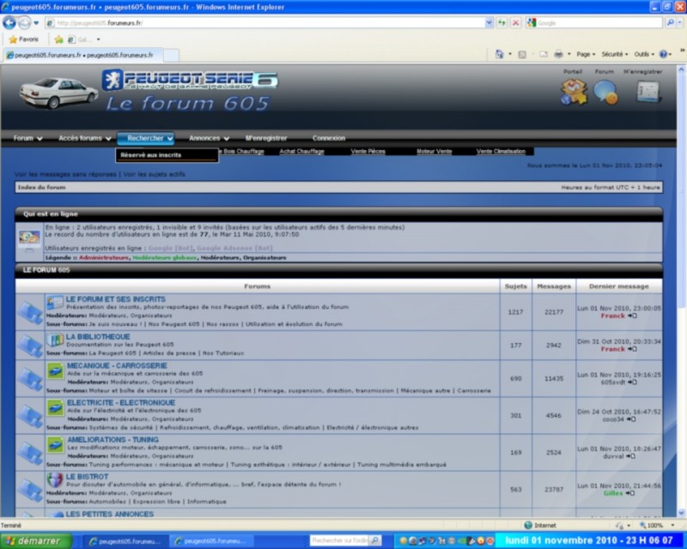Click the taskbar Rechercher search field
687x549 pixels.
340,540
